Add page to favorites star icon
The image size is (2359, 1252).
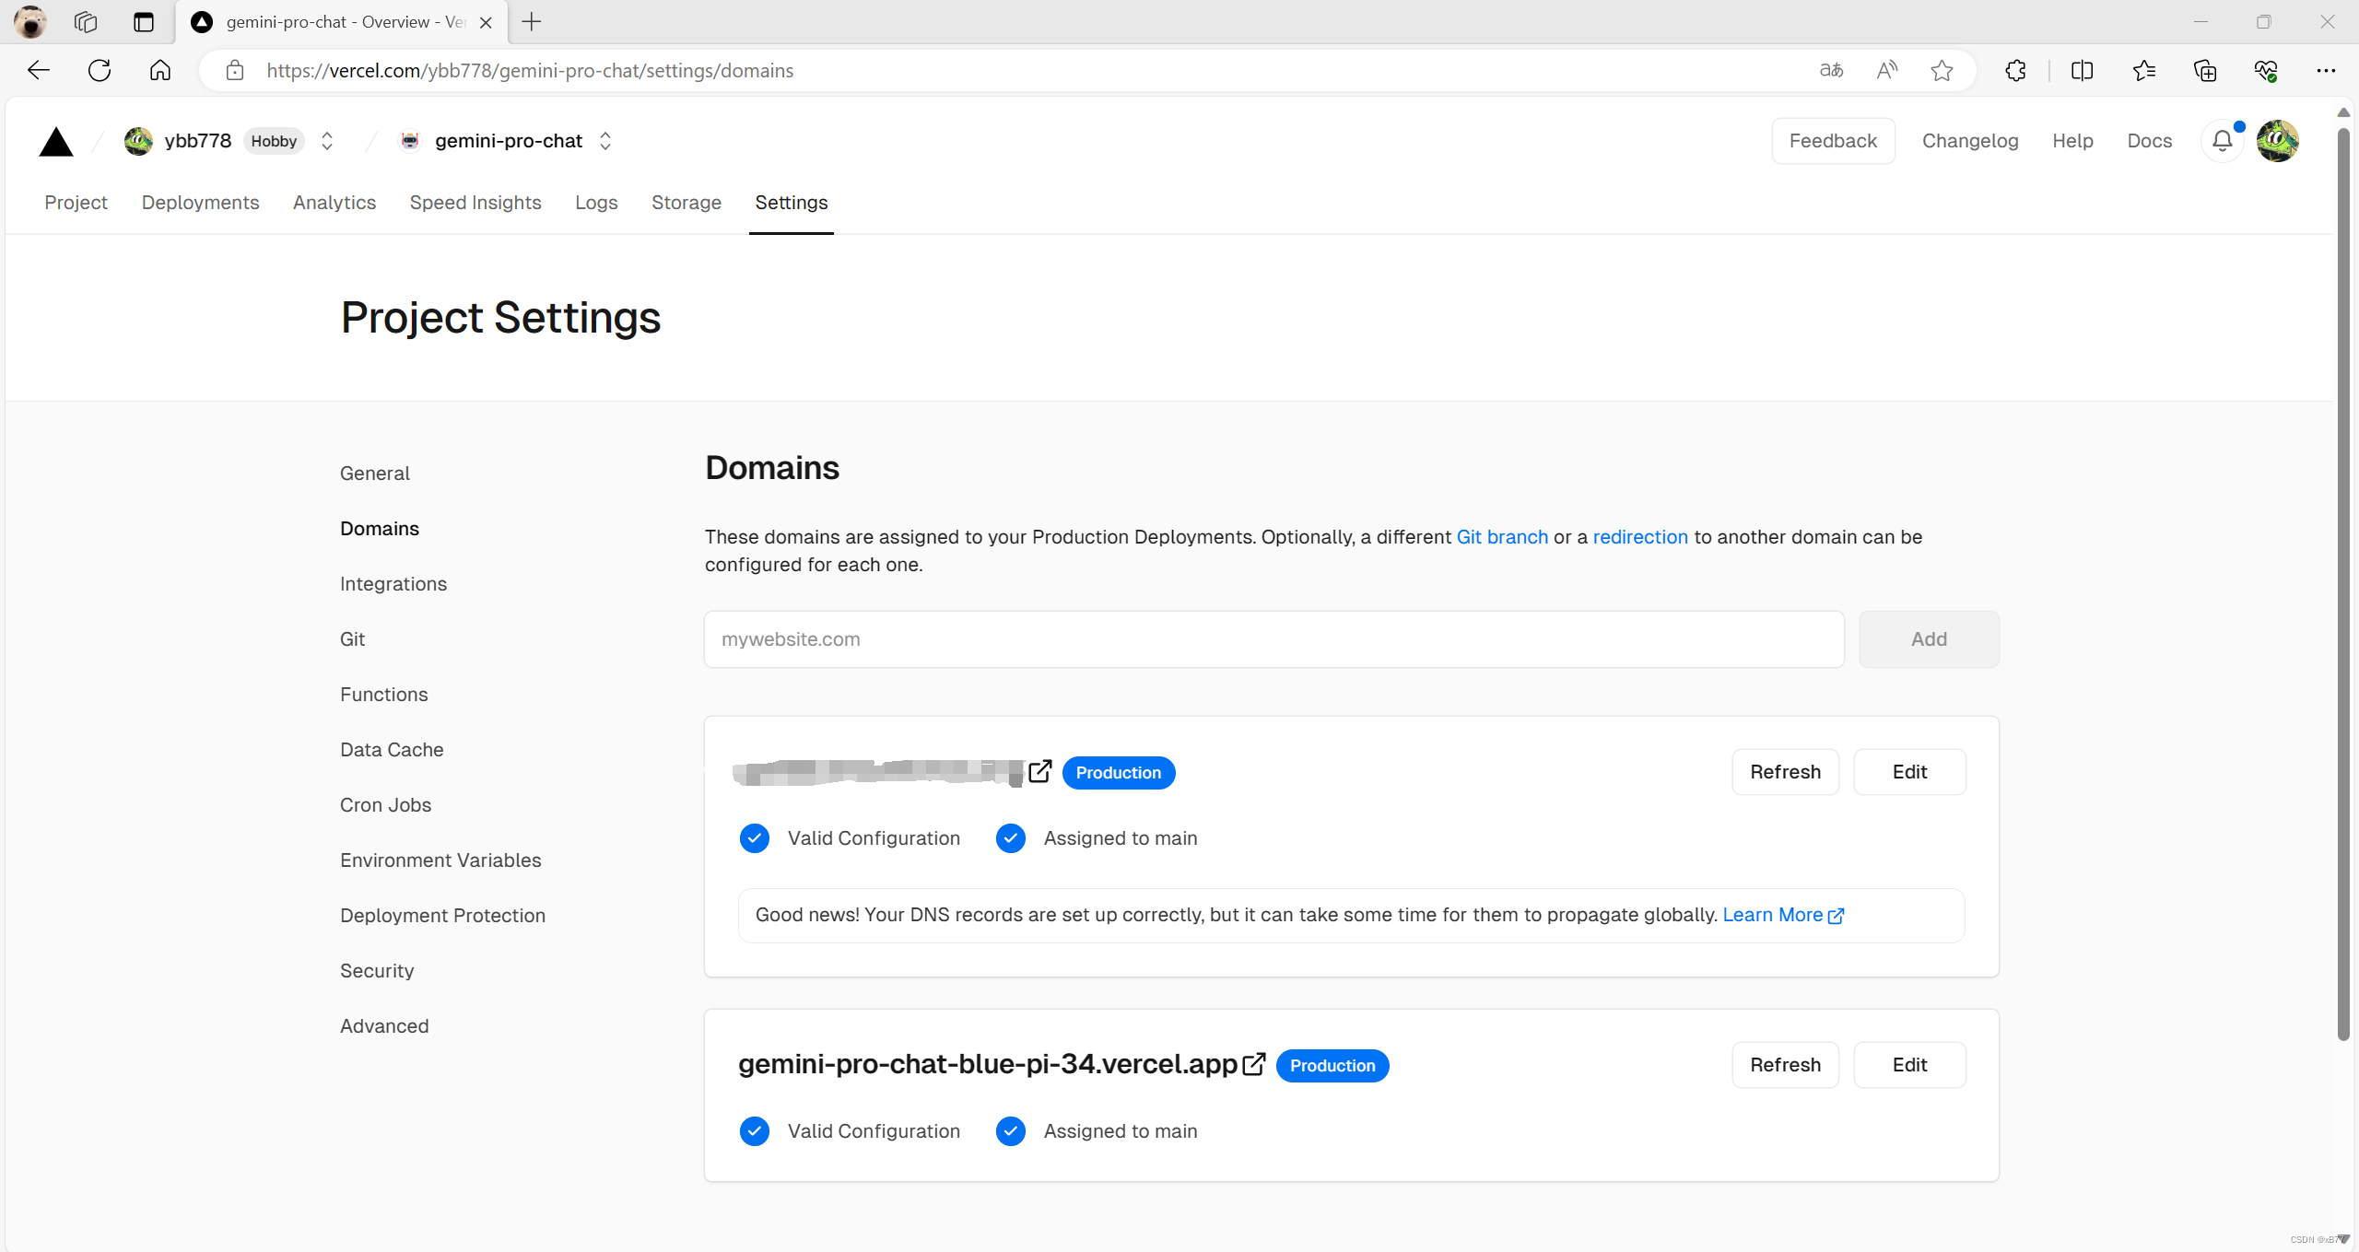coord(1942,71)
